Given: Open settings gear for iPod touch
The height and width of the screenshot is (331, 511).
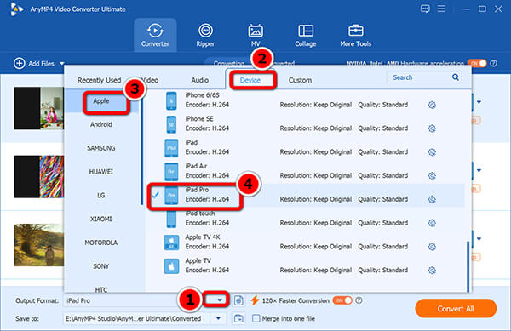Looking at the screenshot, I should 432,223.
